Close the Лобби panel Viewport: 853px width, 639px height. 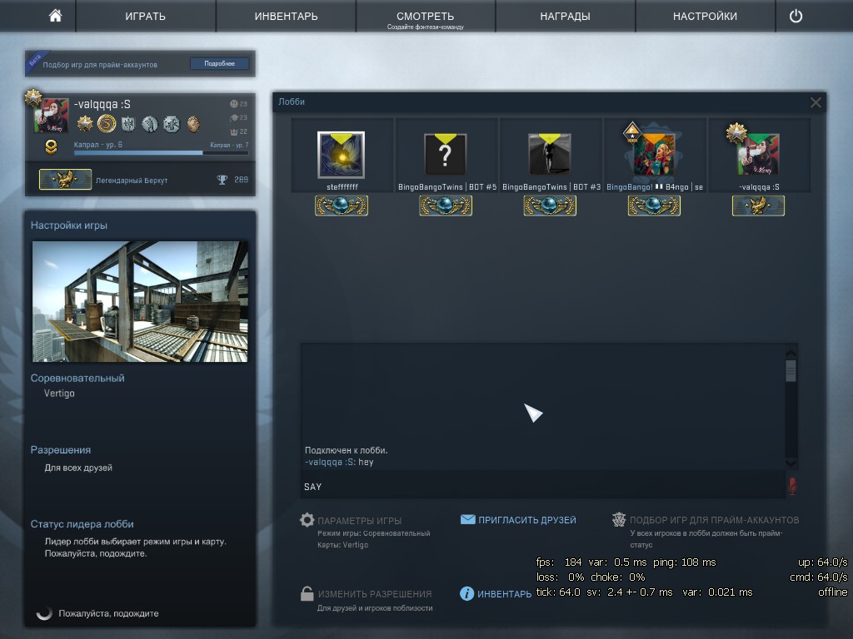point(816,102)
